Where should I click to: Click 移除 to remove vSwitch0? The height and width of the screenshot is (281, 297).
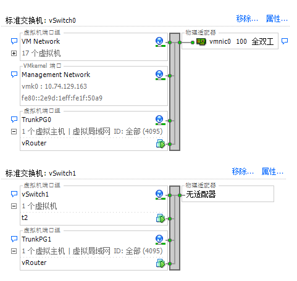tap(247, 18)
